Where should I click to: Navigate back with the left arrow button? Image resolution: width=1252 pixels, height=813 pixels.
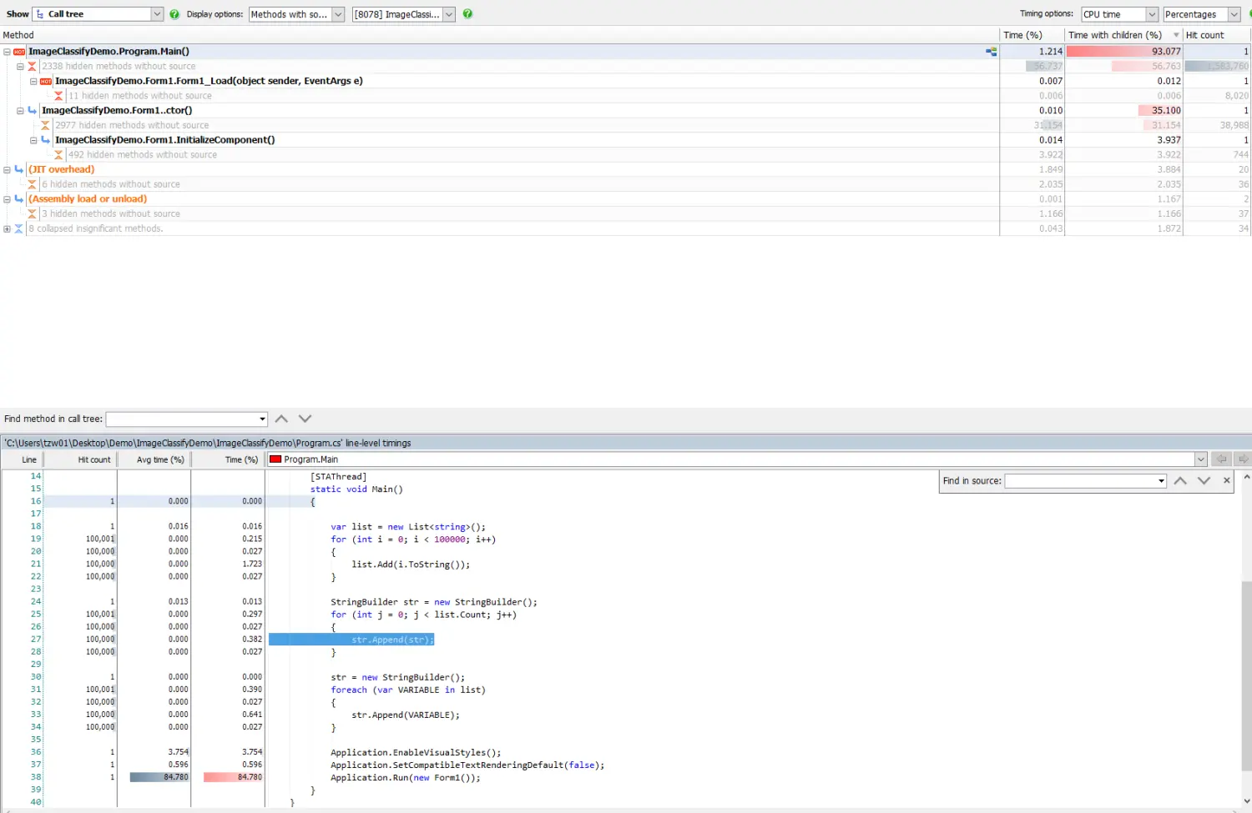coord(1221,459)
